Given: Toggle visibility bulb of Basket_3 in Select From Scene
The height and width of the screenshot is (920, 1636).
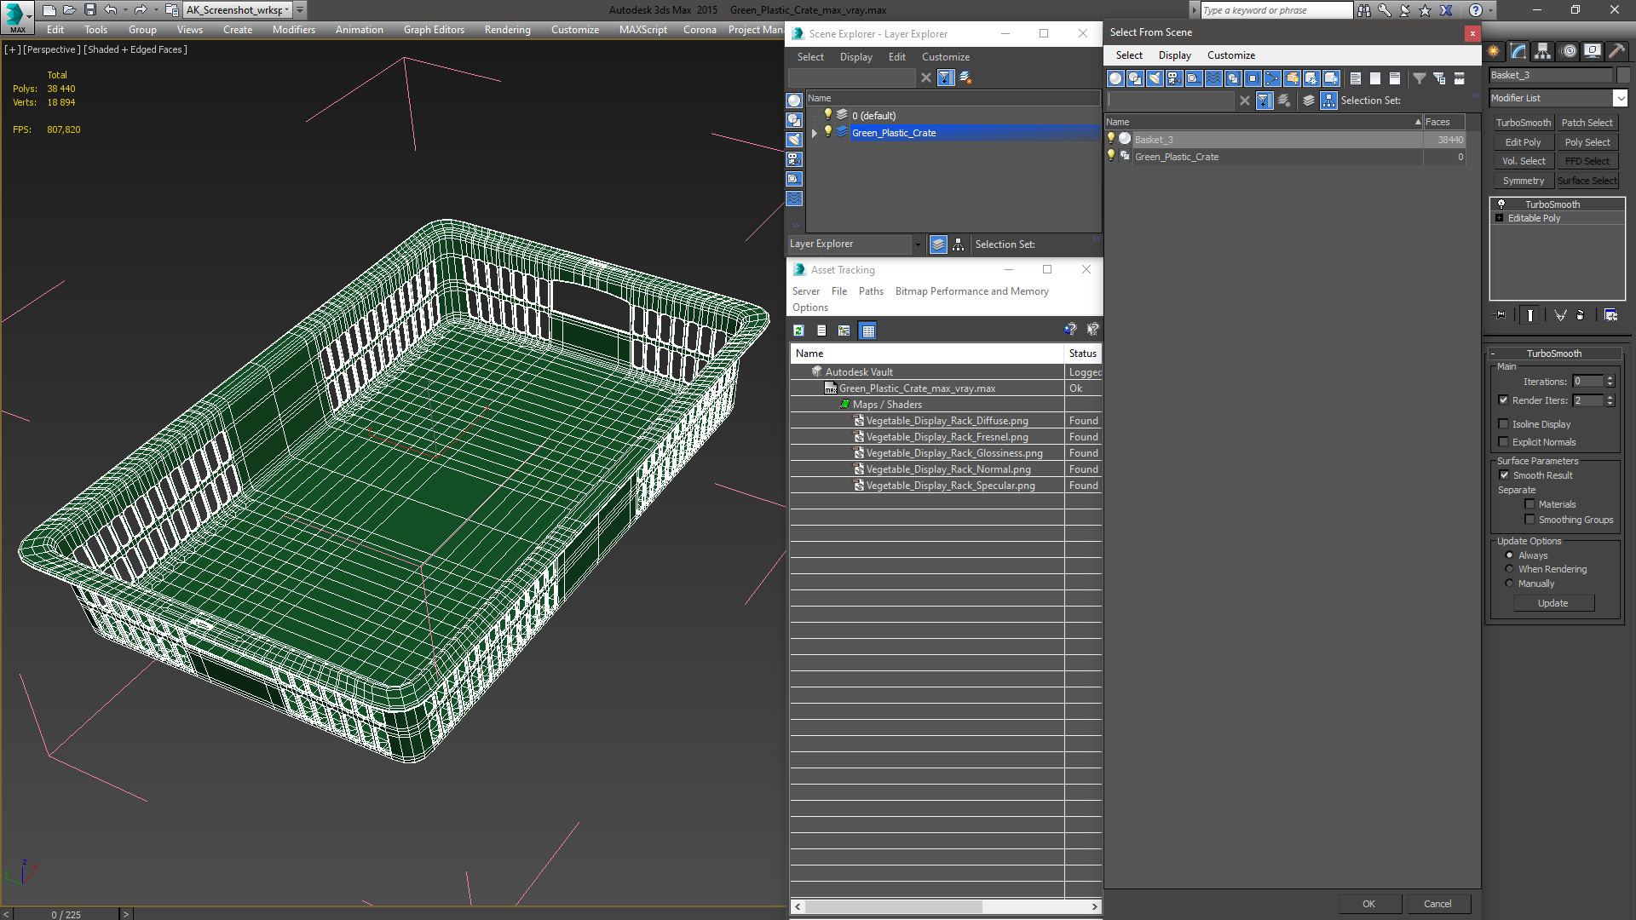Looking at the screenshot, I should point(1110,139).
